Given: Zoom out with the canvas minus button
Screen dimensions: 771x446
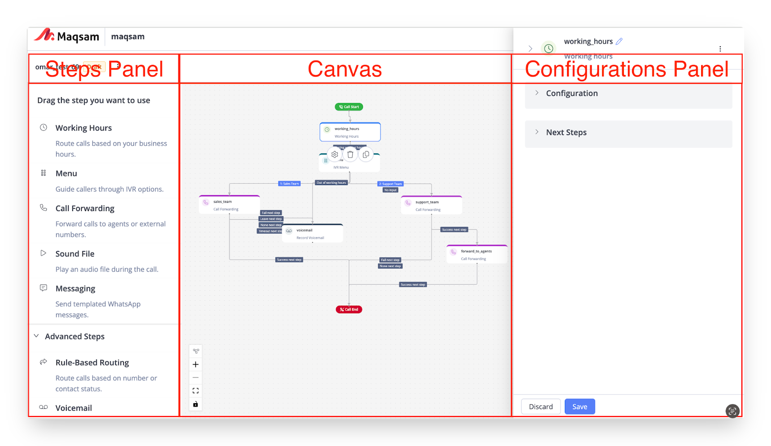Looking at the screenshot, I should [x=195, y=377].
